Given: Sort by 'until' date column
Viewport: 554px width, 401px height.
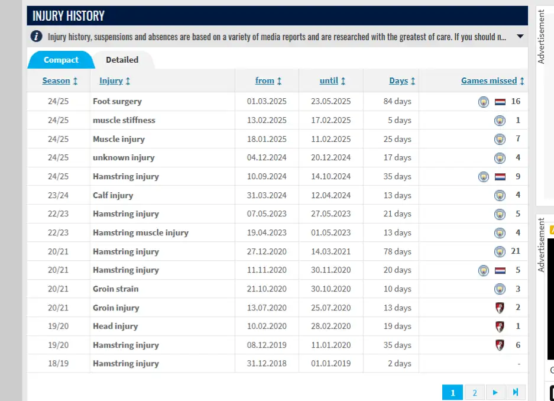Looking at the screenshot, I should (x=332, y=81).
